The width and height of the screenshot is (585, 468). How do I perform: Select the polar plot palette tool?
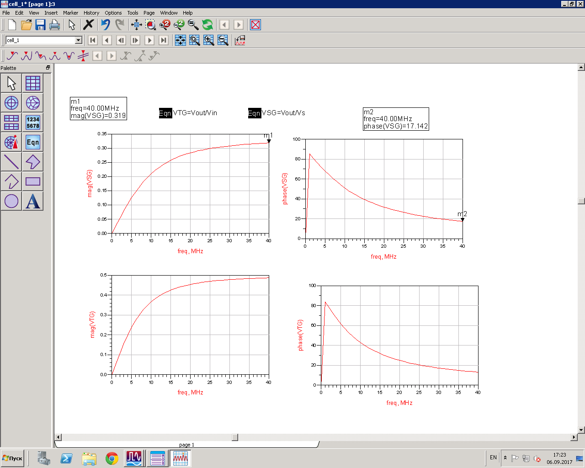[x=11, y=103]
